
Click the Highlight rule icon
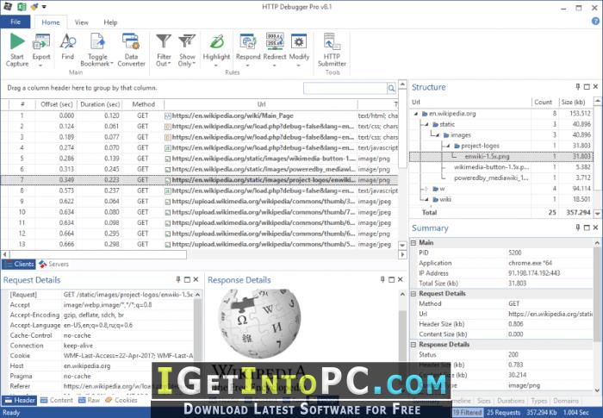point(216,41)
